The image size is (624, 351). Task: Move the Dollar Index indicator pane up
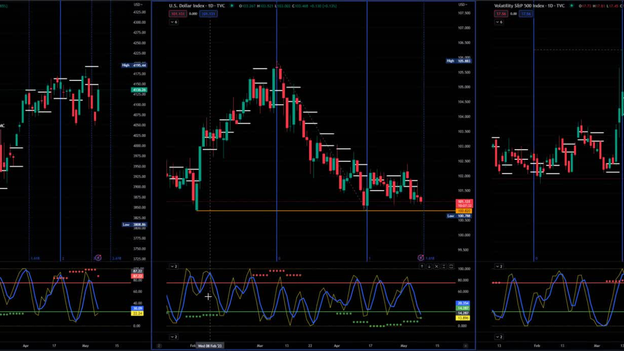[422, 267]
